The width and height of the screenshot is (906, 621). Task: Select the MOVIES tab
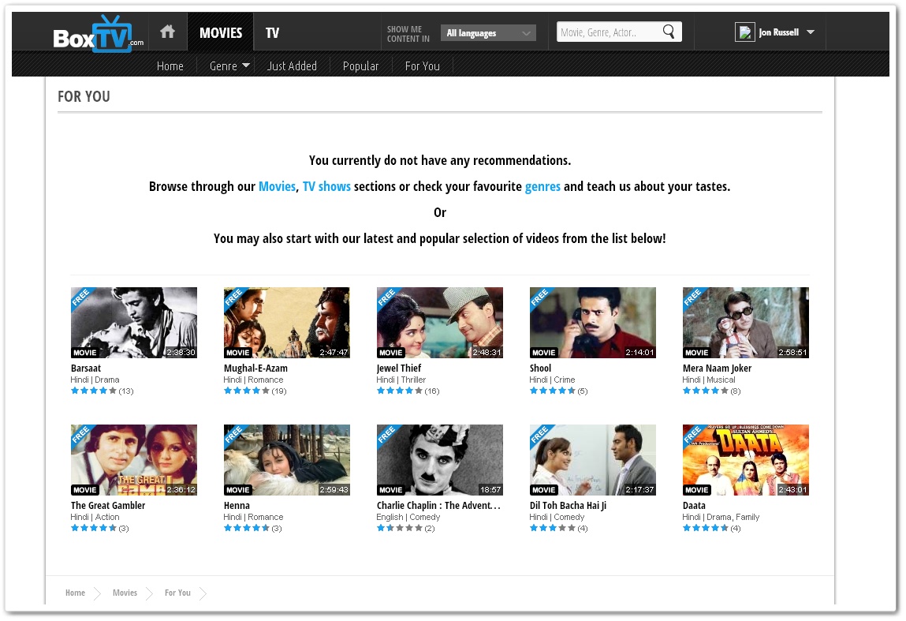coord(220,32)
